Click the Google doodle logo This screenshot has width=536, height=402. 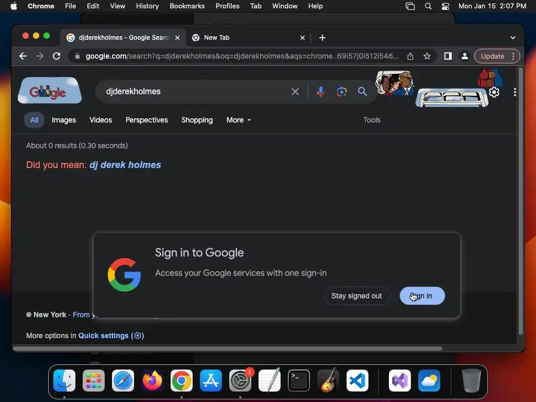pyautogui.click(x=50, y=91)
